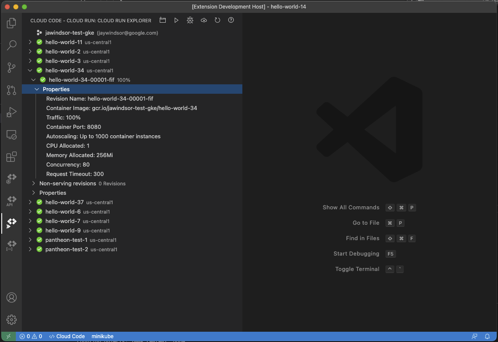Open the Explorer view in activity bar
Viewport: 498px width, 342px height.
point(12,23)
